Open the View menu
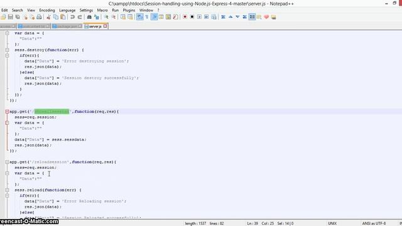The height and width of the screenshot is (226, 402). click(31, 10)
